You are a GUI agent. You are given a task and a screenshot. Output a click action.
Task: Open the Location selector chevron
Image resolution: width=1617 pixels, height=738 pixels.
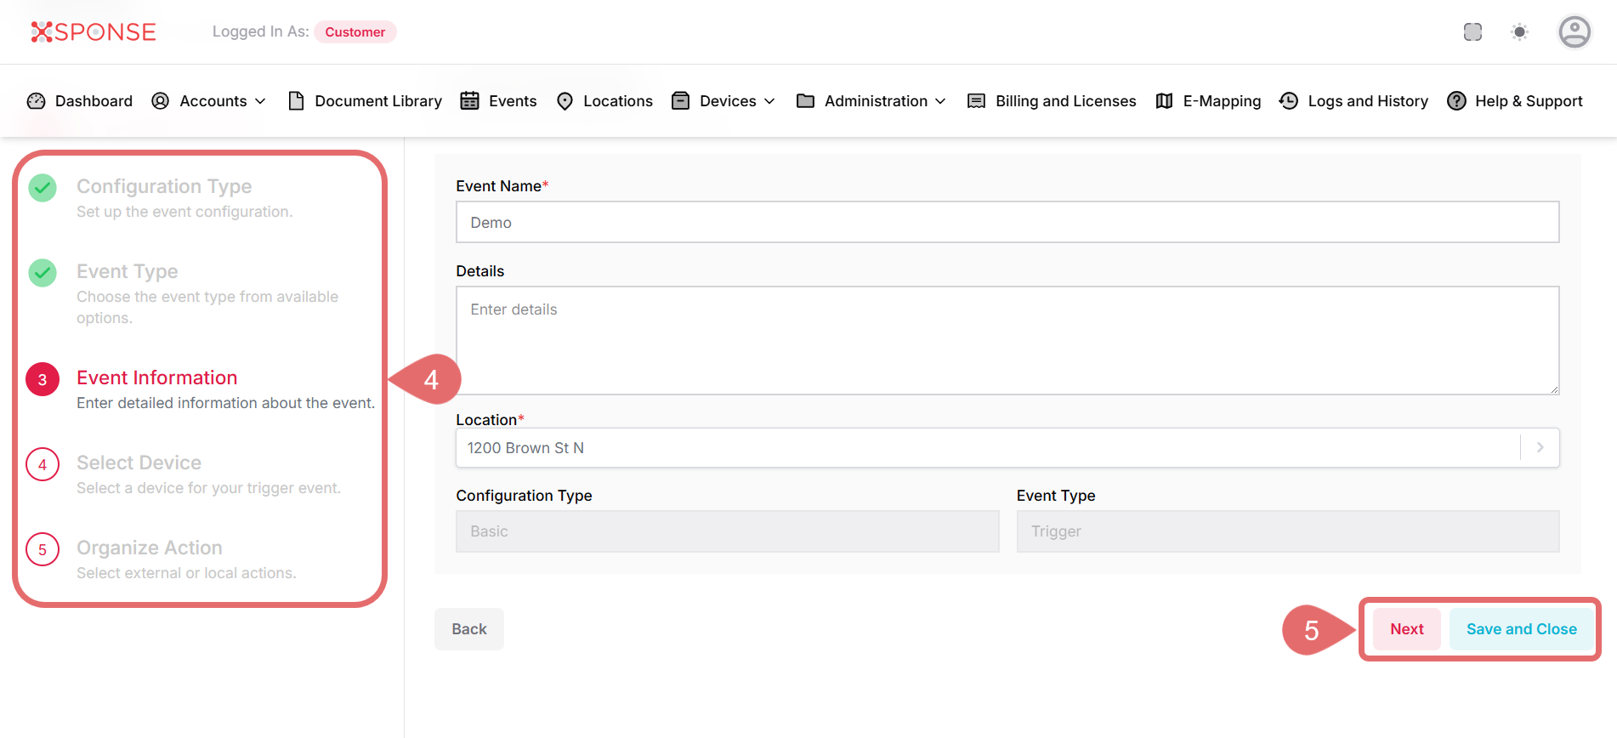[x=1540, y=447]
